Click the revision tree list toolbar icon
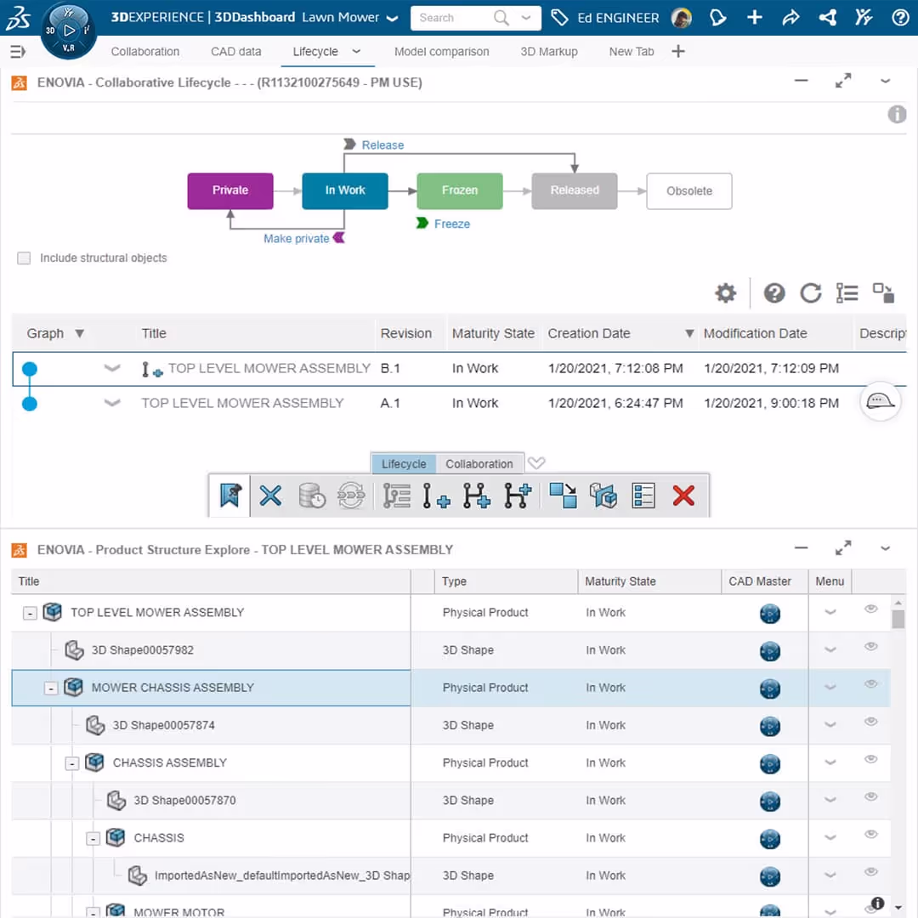 click(396, 496)
